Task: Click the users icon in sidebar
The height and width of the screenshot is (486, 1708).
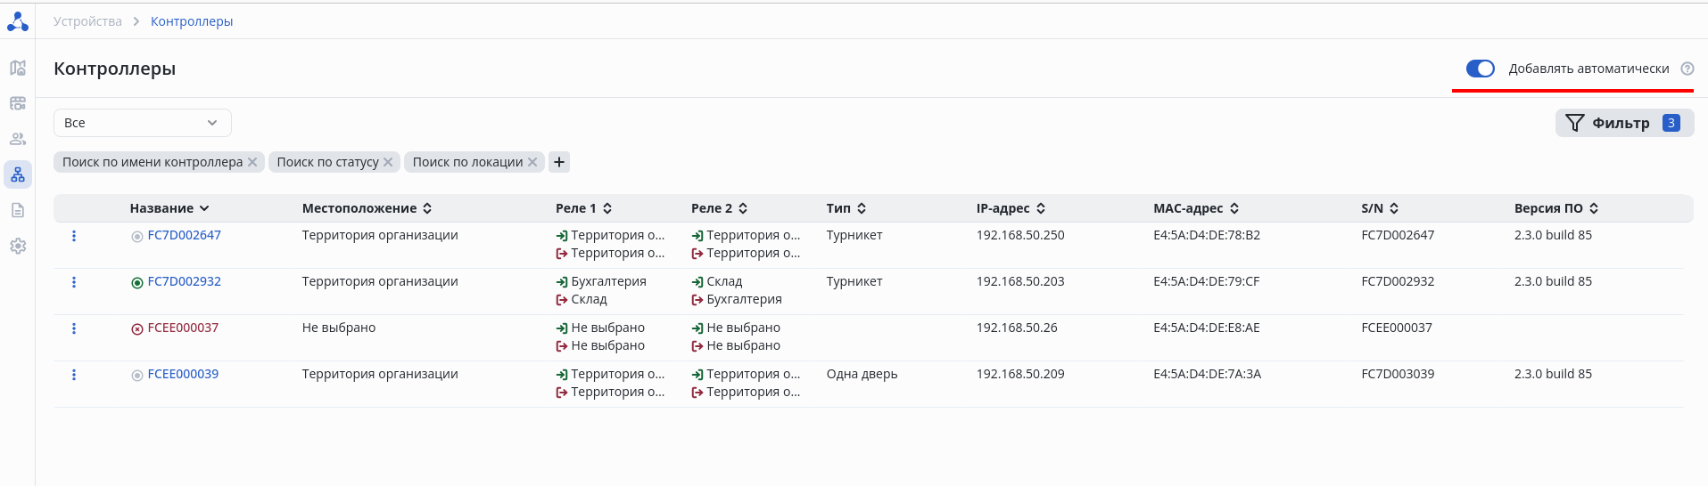Action: pos(18,139)
